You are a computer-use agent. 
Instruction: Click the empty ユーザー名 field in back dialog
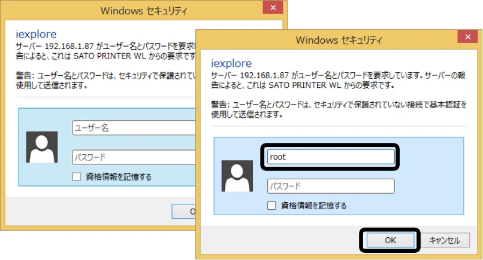coord(134,128)
